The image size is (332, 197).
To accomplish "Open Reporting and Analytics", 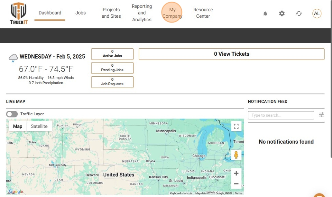I will pos(142,13).
